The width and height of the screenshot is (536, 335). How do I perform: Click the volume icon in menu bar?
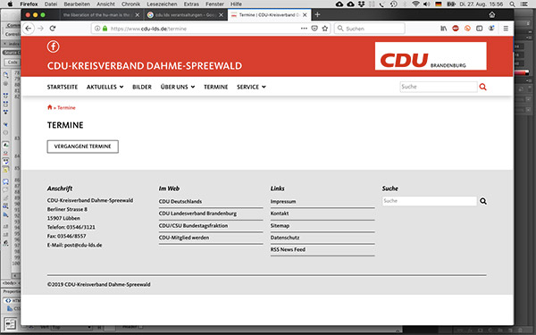(x=427, y=4)
